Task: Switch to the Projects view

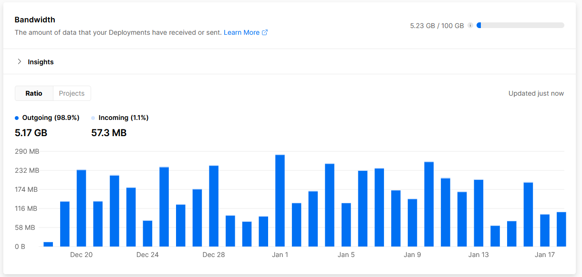Action: [72, 93]
